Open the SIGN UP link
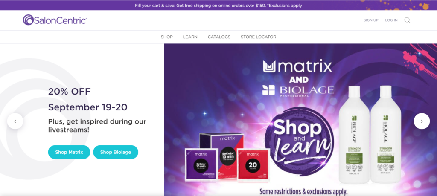Viewport: 437px width, 196px height. (371, 20)
